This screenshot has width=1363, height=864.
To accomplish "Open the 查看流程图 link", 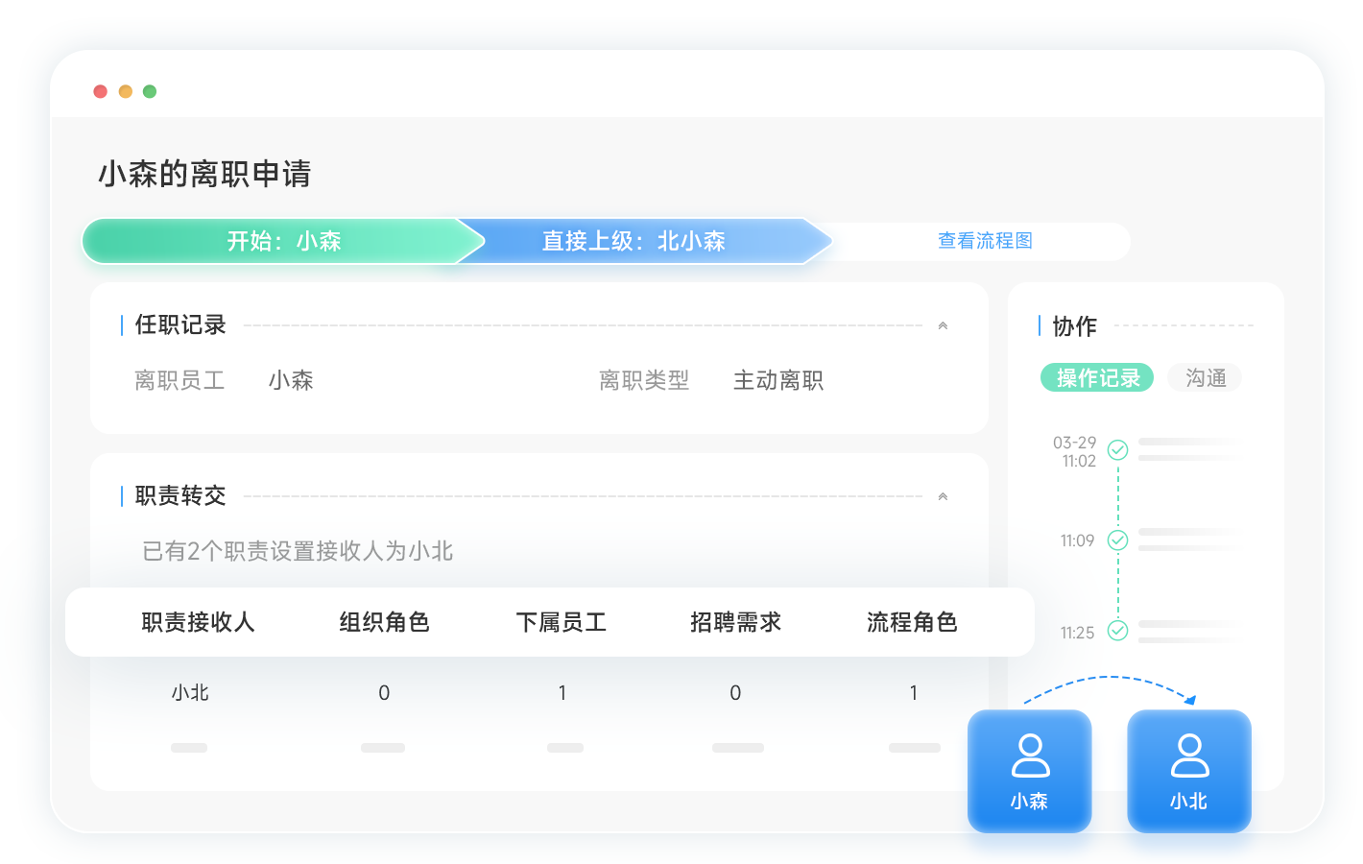I will click(985, 241).
